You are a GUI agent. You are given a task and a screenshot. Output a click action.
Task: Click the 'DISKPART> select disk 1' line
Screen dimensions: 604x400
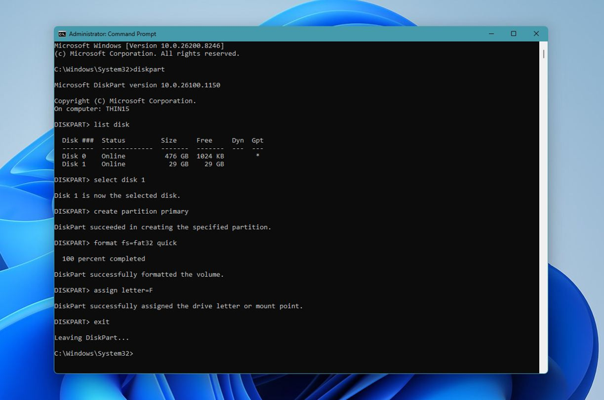click(100, 180)
